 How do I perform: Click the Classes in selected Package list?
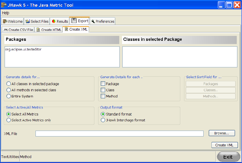[180, 57]
